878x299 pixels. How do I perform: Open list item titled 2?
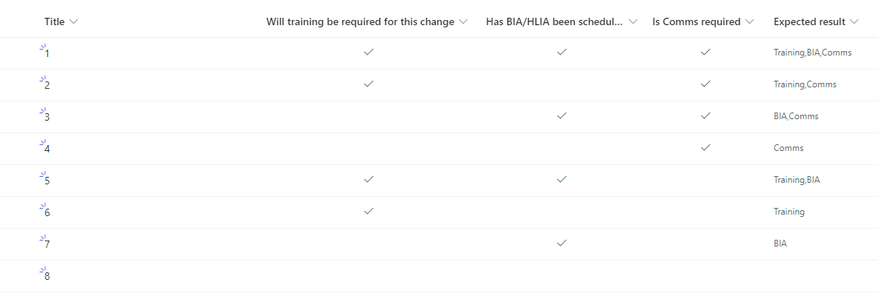(47, 86)
